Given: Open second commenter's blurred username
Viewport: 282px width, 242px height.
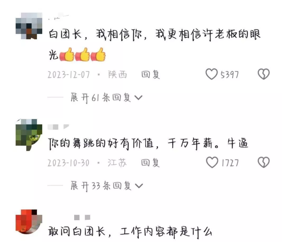Looking at the screenshot, I should (x=58, y=127).
